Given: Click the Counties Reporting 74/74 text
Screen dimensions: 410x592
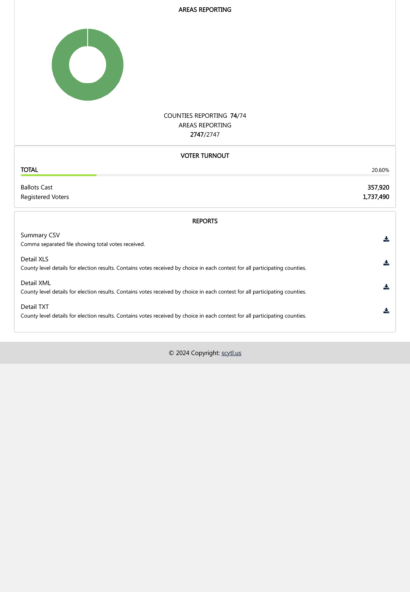Looking at the screenshot, I should 205,116.
